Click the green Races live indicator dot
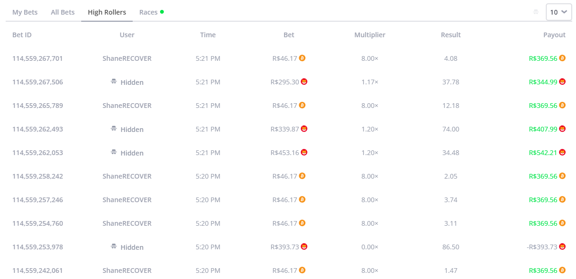The width and height of the screenshot is (576, 279). pyautogui.click(x=162, y=12)
